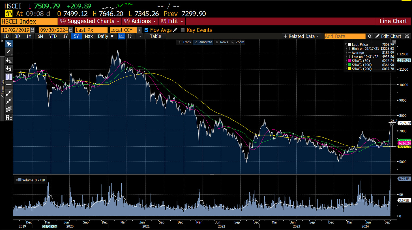
Task: Click SMAVG (100) green color swatch
Action: click(349, 65)
